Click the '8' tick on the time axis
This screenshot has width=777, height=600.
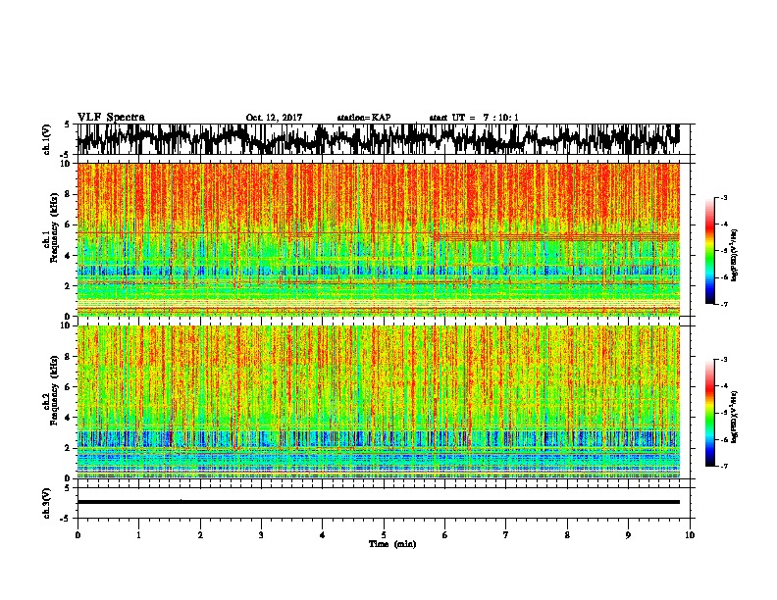[567, 535]
